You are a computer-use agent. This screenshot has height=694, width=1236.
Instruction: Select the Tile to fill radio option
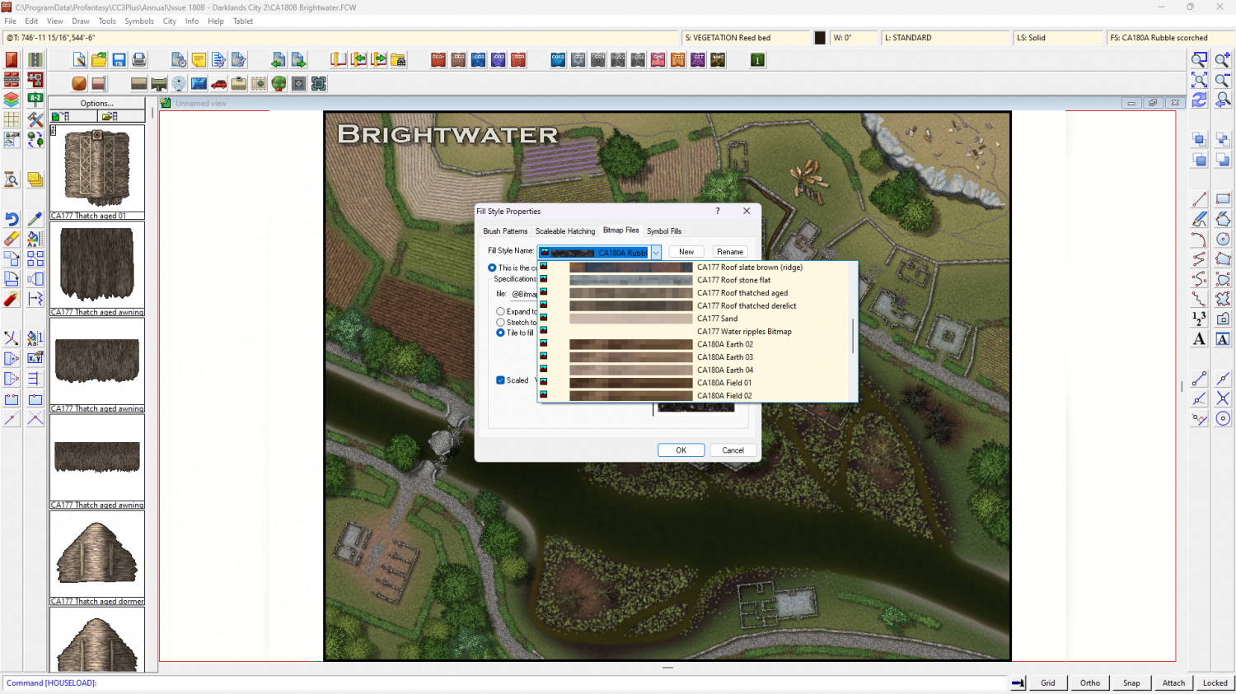(x=500, y=333)
